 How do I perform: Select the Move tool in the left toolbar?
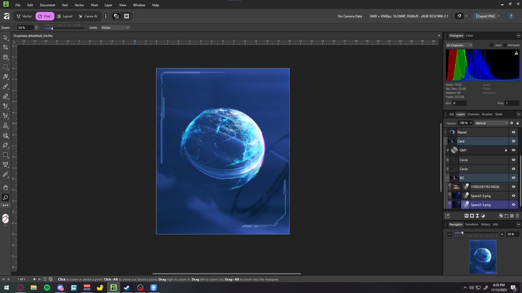[6, 38]
